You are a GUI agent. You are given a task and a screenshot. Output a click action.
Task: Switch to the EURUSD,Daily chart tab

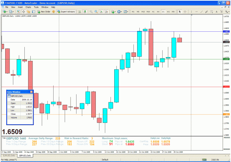[9, 155]
